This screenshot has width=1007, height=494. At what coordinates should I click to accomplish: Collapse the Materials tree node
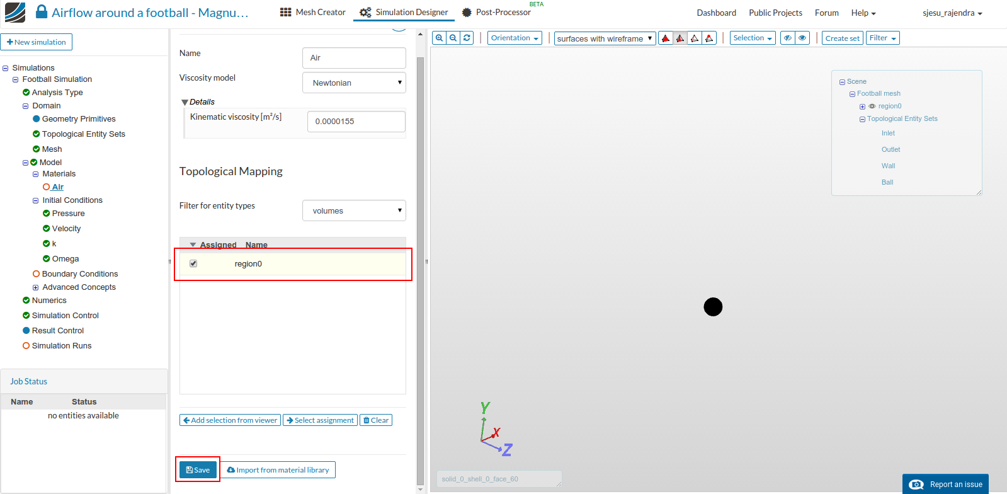point(36,174)
